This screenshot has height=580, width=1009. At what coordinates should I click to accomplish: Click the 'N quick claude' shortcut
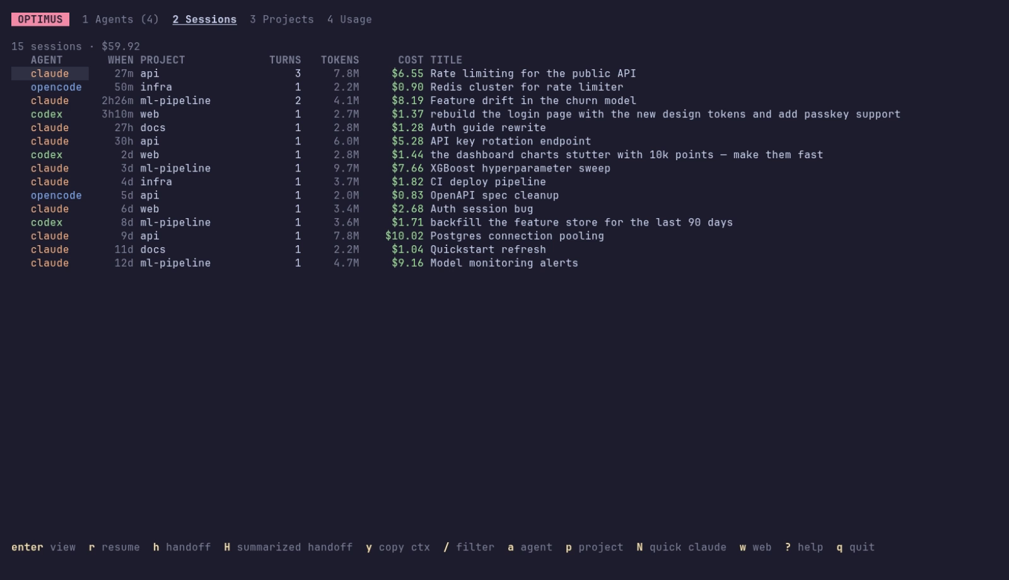[681, 547]
